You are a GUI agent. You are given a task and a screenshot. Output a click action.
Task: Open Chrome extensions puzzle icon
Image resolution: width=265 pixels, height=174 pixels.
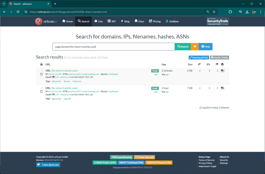click(x=230, y=12)
